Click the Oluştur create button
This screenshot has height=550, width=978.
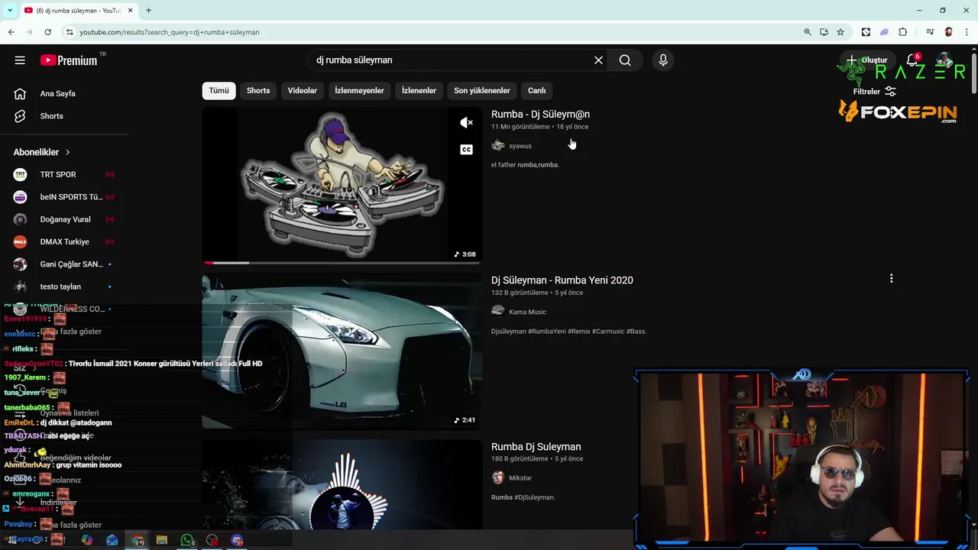866,60
